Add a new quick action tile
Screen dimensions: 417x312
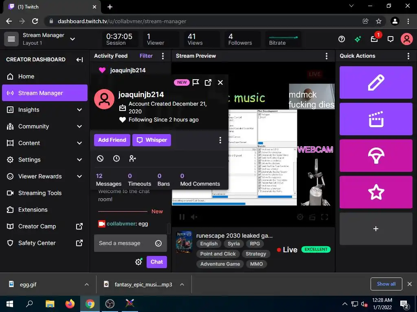(376, 229)
